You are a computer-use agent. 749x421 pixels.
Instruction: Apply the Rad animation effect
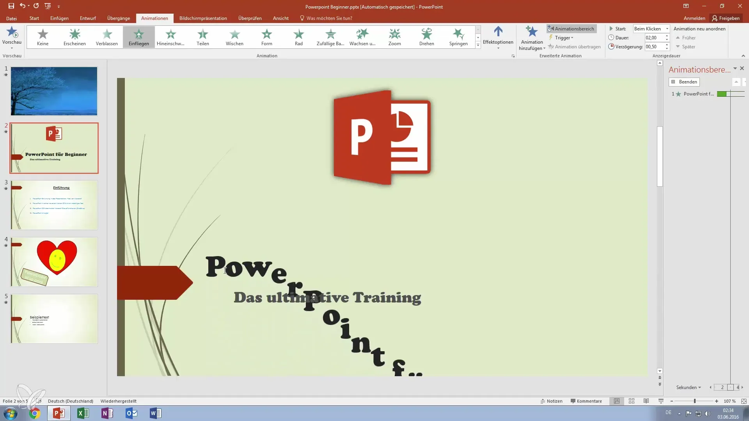(x=298, y=37)
